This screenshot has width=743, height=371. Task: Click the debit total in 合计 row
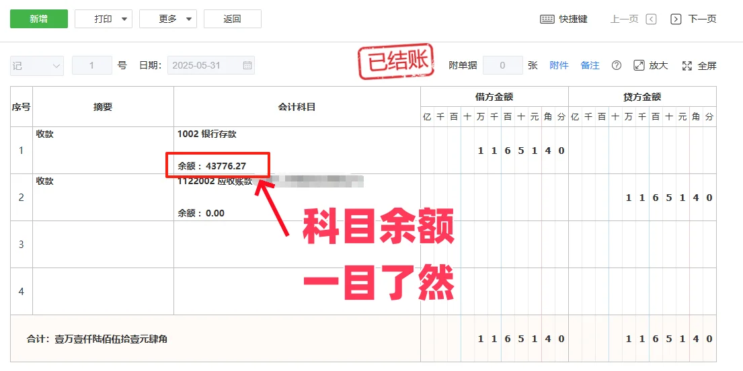[x=494, y=339]
